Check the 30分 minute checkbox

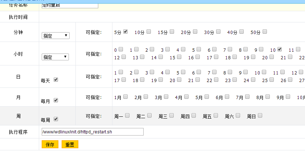(218, 31)
